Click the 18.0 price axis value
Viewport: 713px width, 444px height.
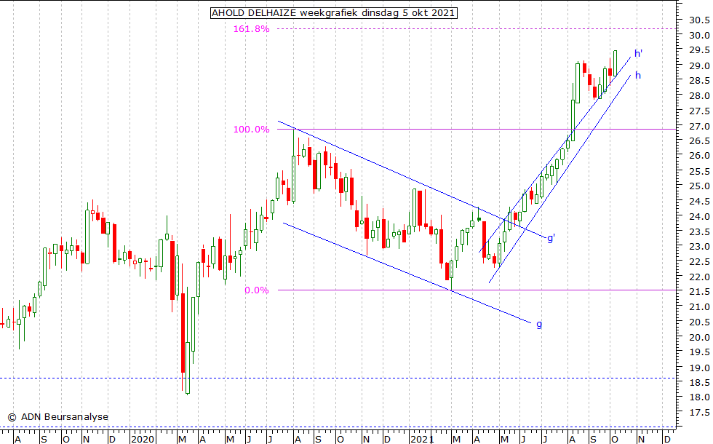(x=699, y=397)
